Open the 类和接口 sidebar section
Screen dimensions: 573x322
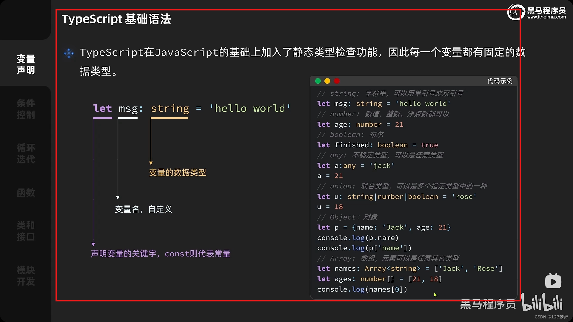[x=26, y=231]
